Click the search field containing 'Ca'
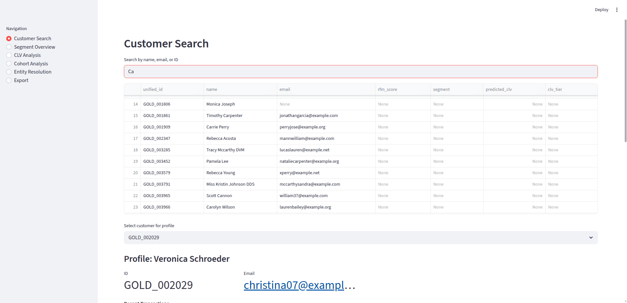Viewport: 627px width, 303px height. pyautogui.click(x=360, y=71)
